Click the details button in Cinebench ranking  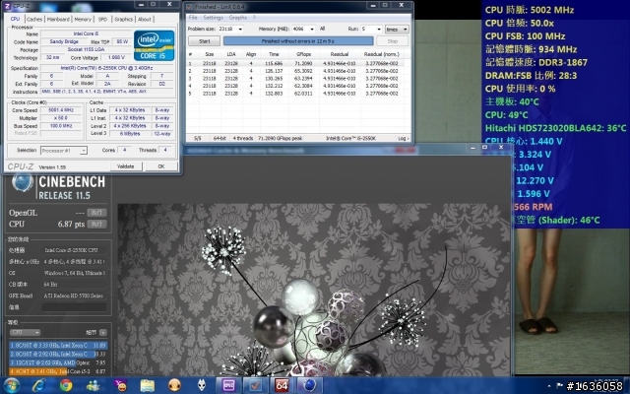click(102, 333)
